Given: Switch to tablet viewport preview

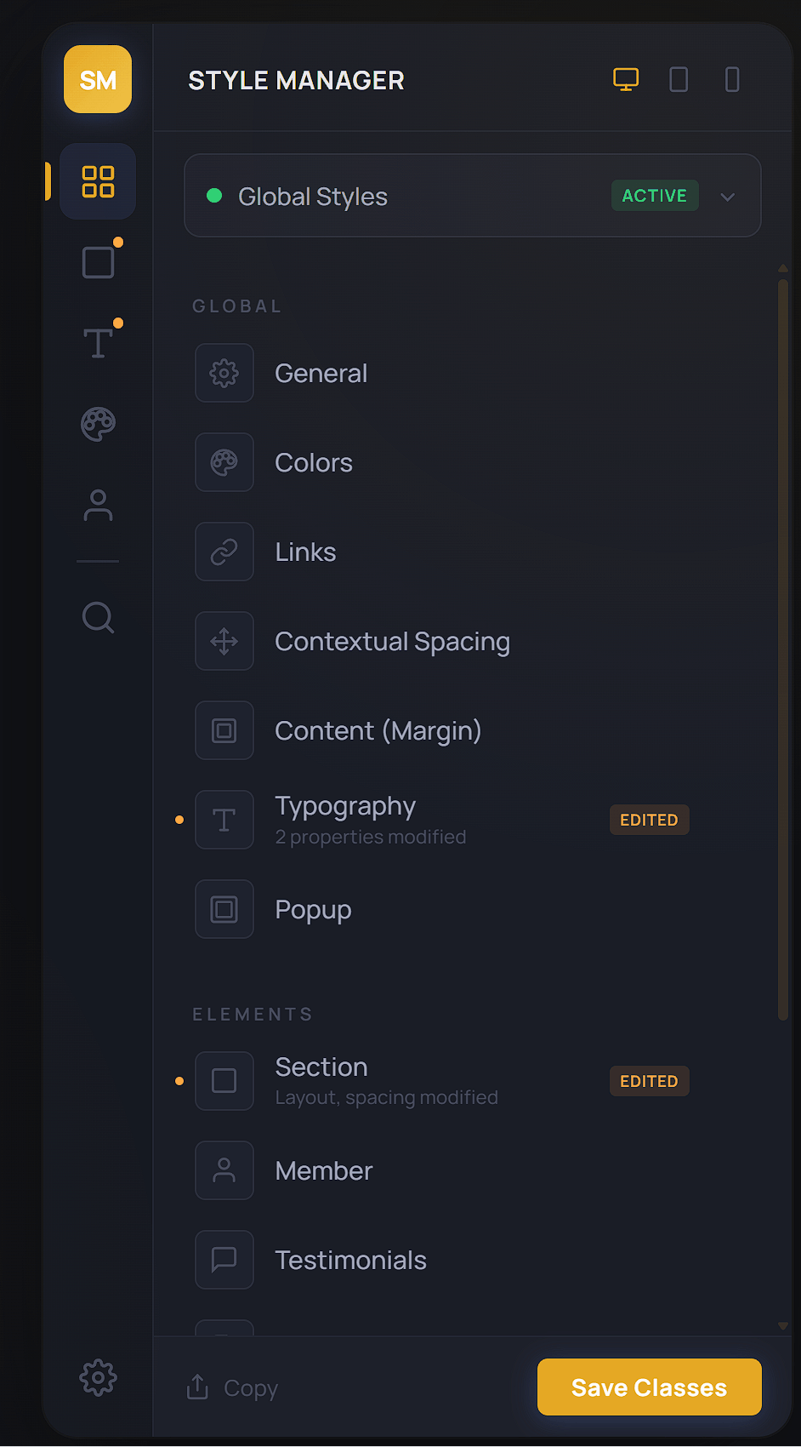Looking at the screenshot, I should coord(679,79).
